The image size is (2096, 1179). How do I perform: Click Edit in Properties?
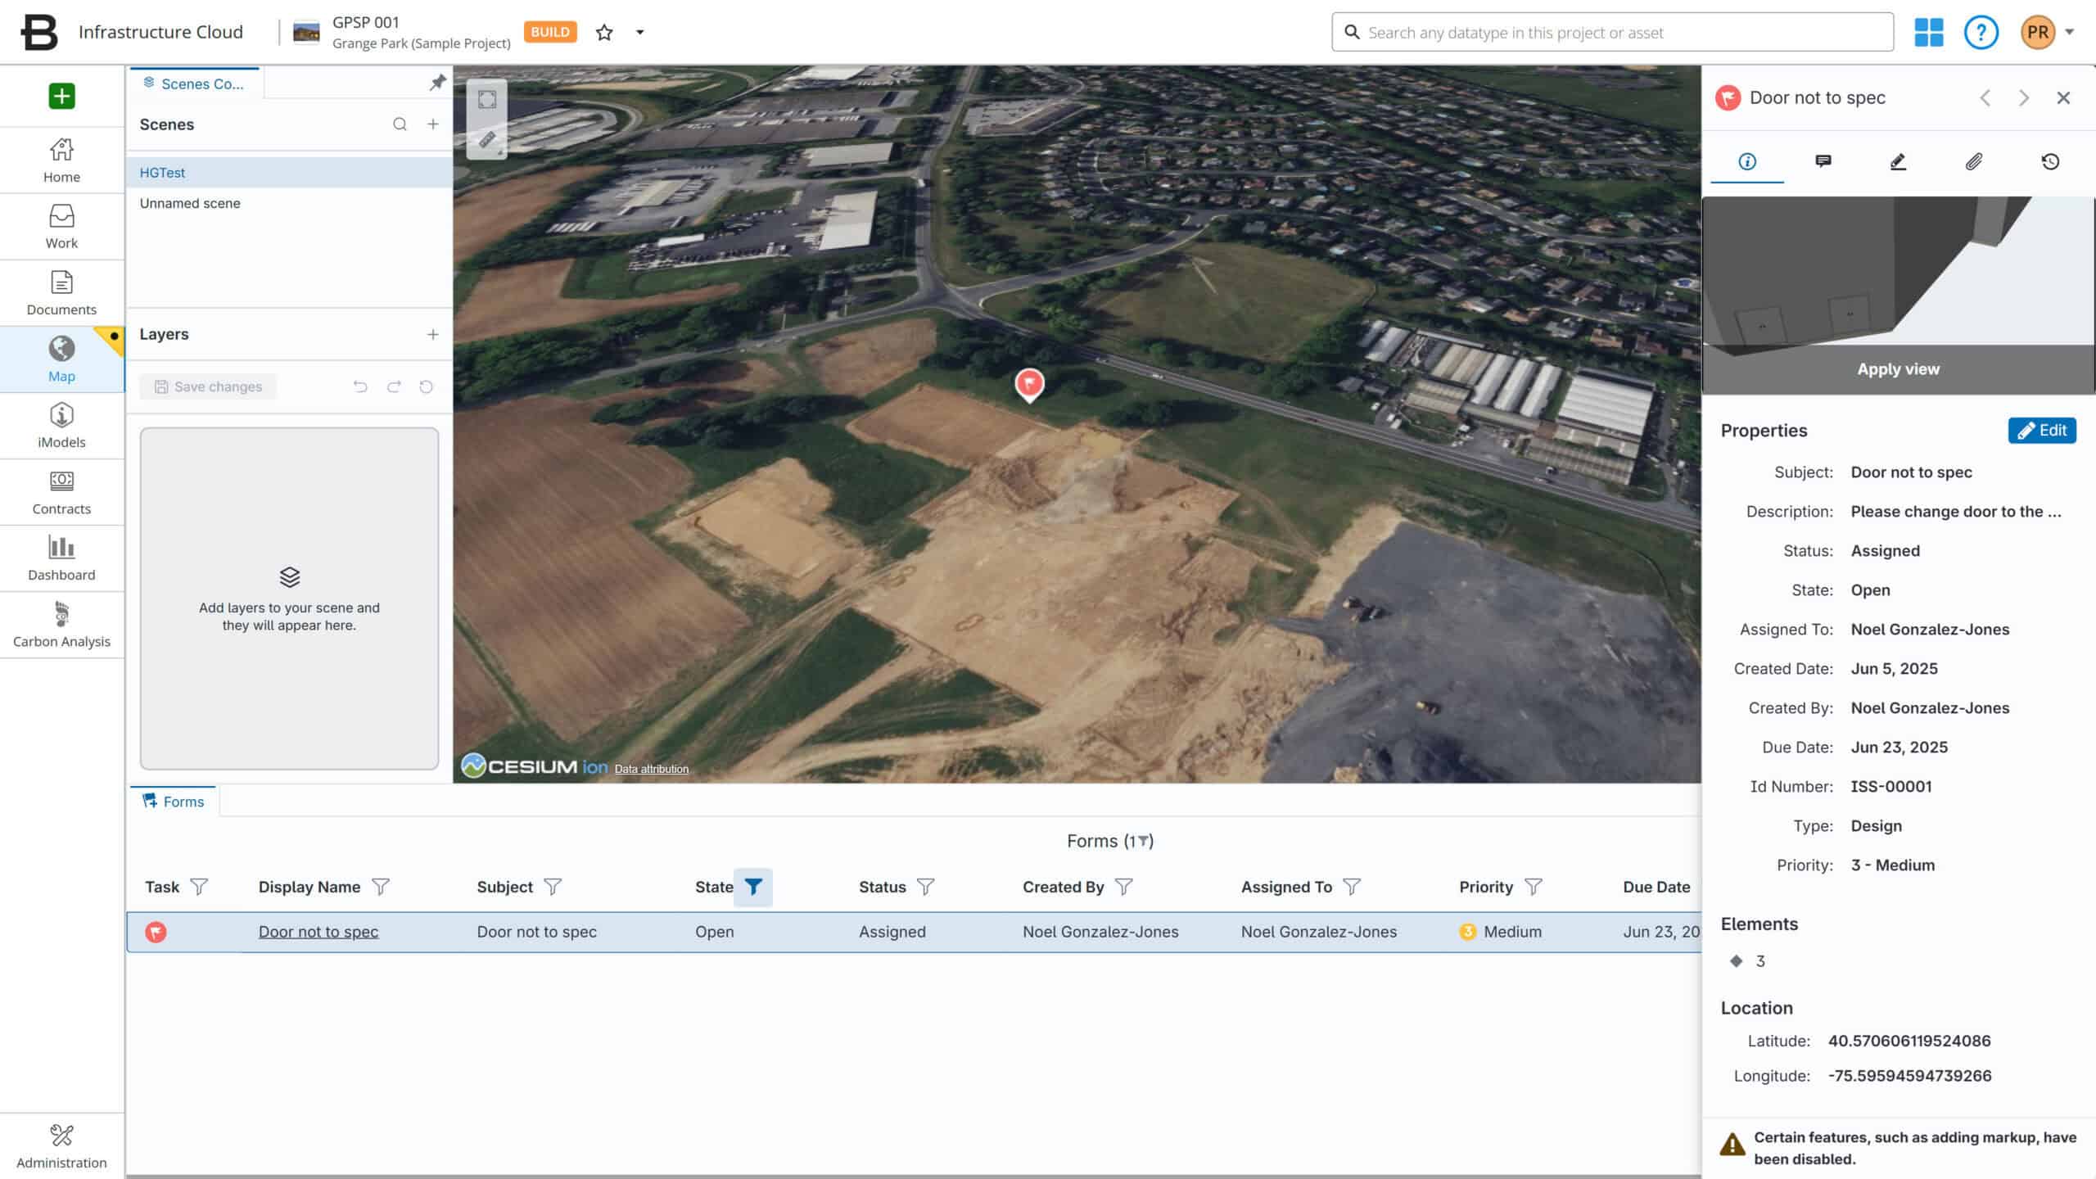pyautogui.click(x=2042, y=431)
